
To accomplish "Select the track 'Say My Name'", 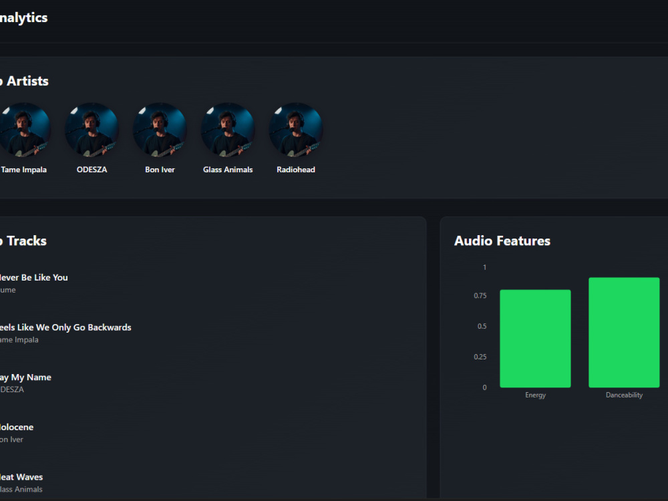I will click(25, 377).
